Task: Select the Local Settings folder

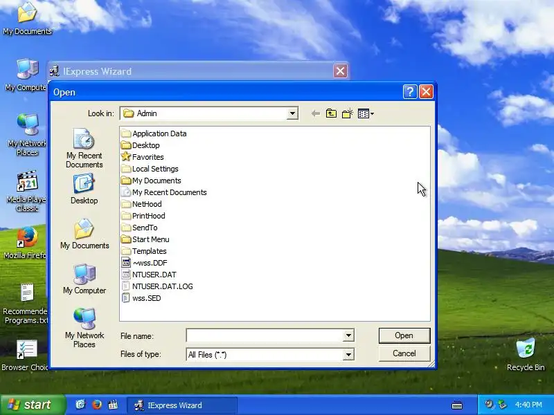Action: [x=150, y=169]
